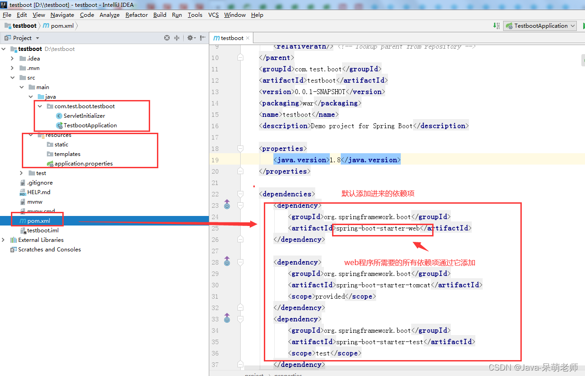The height and width of the screenshot is (376, 585).
Task: Open the Build menu
Action: [160, 15]
